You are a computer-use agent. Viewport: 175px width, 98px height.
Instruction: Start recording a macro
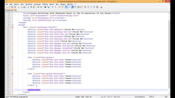[x=85, y=7]
